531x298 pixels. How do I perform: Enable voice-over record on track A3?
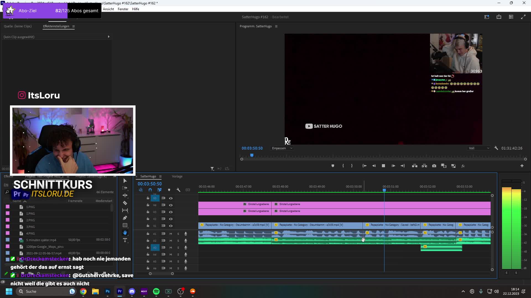[x=186, y=248]
